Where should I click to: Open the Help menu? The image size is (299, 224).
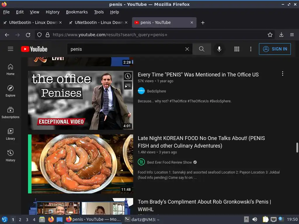114,12
